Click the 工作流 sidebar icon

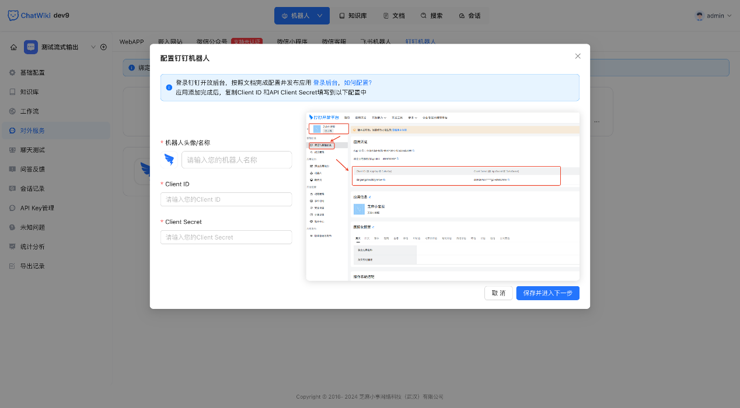tap(12, 111)
